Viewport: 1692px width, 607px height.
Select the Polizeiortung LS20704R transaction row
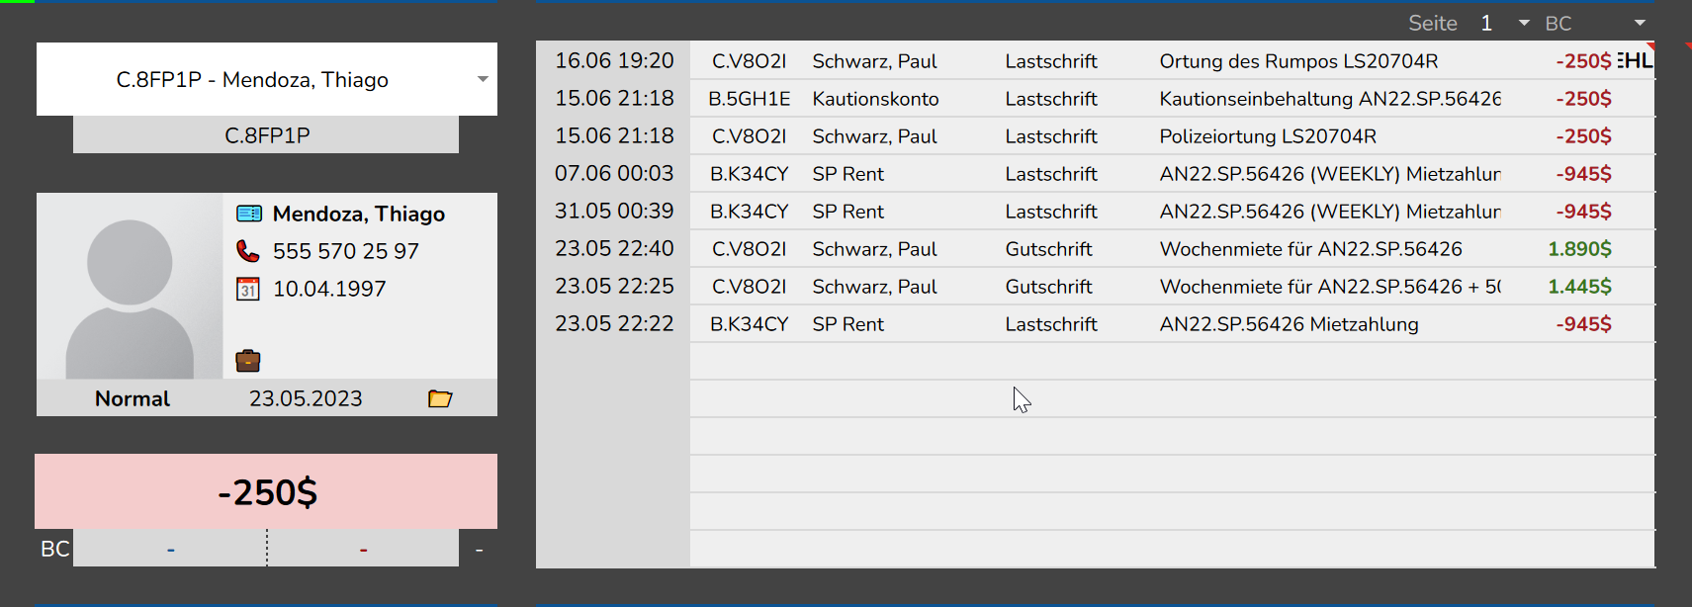pyautogui.click(x=1096, y=136)
